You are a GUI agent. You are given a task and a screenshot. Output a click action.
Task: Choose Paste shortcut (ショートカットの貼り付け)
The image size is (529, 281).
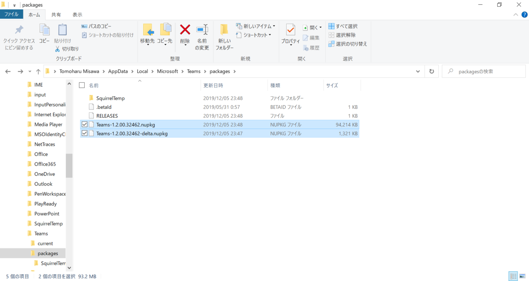tap(108, 35)
